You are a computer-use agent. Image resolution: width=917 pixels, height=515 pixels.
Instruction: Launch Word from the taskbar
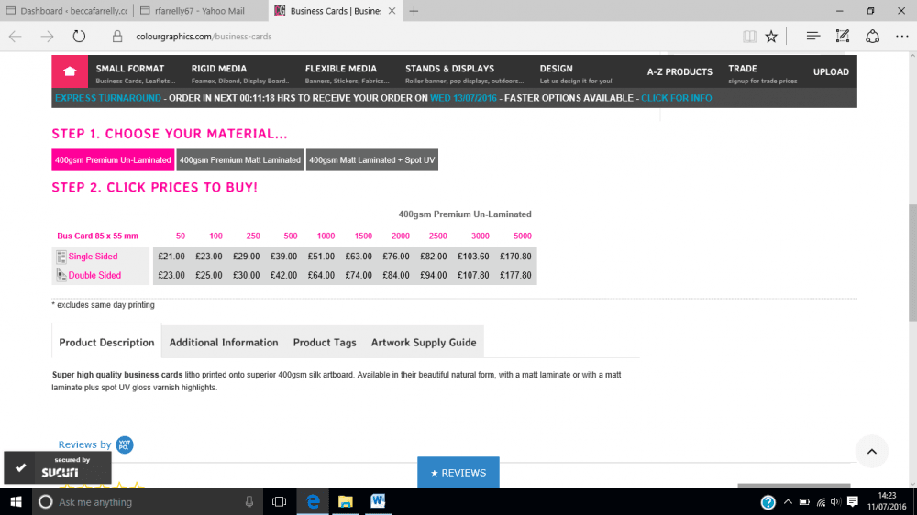pyautogui.click(x=378, y=501)
